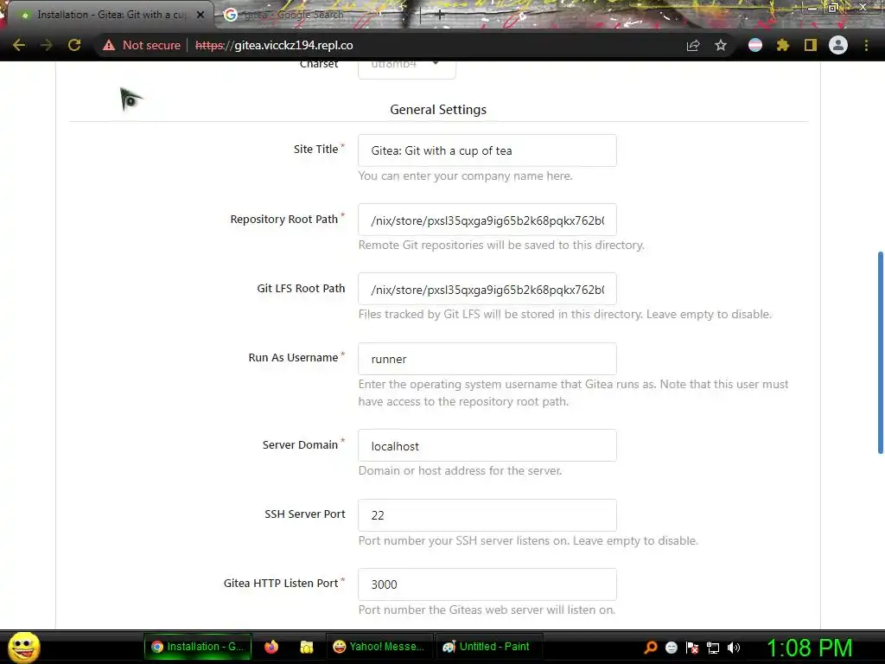Click 'Domain or host address for the server.' hint
The width and height of the screenshot is (885, 664).
(x=460, y=471)
